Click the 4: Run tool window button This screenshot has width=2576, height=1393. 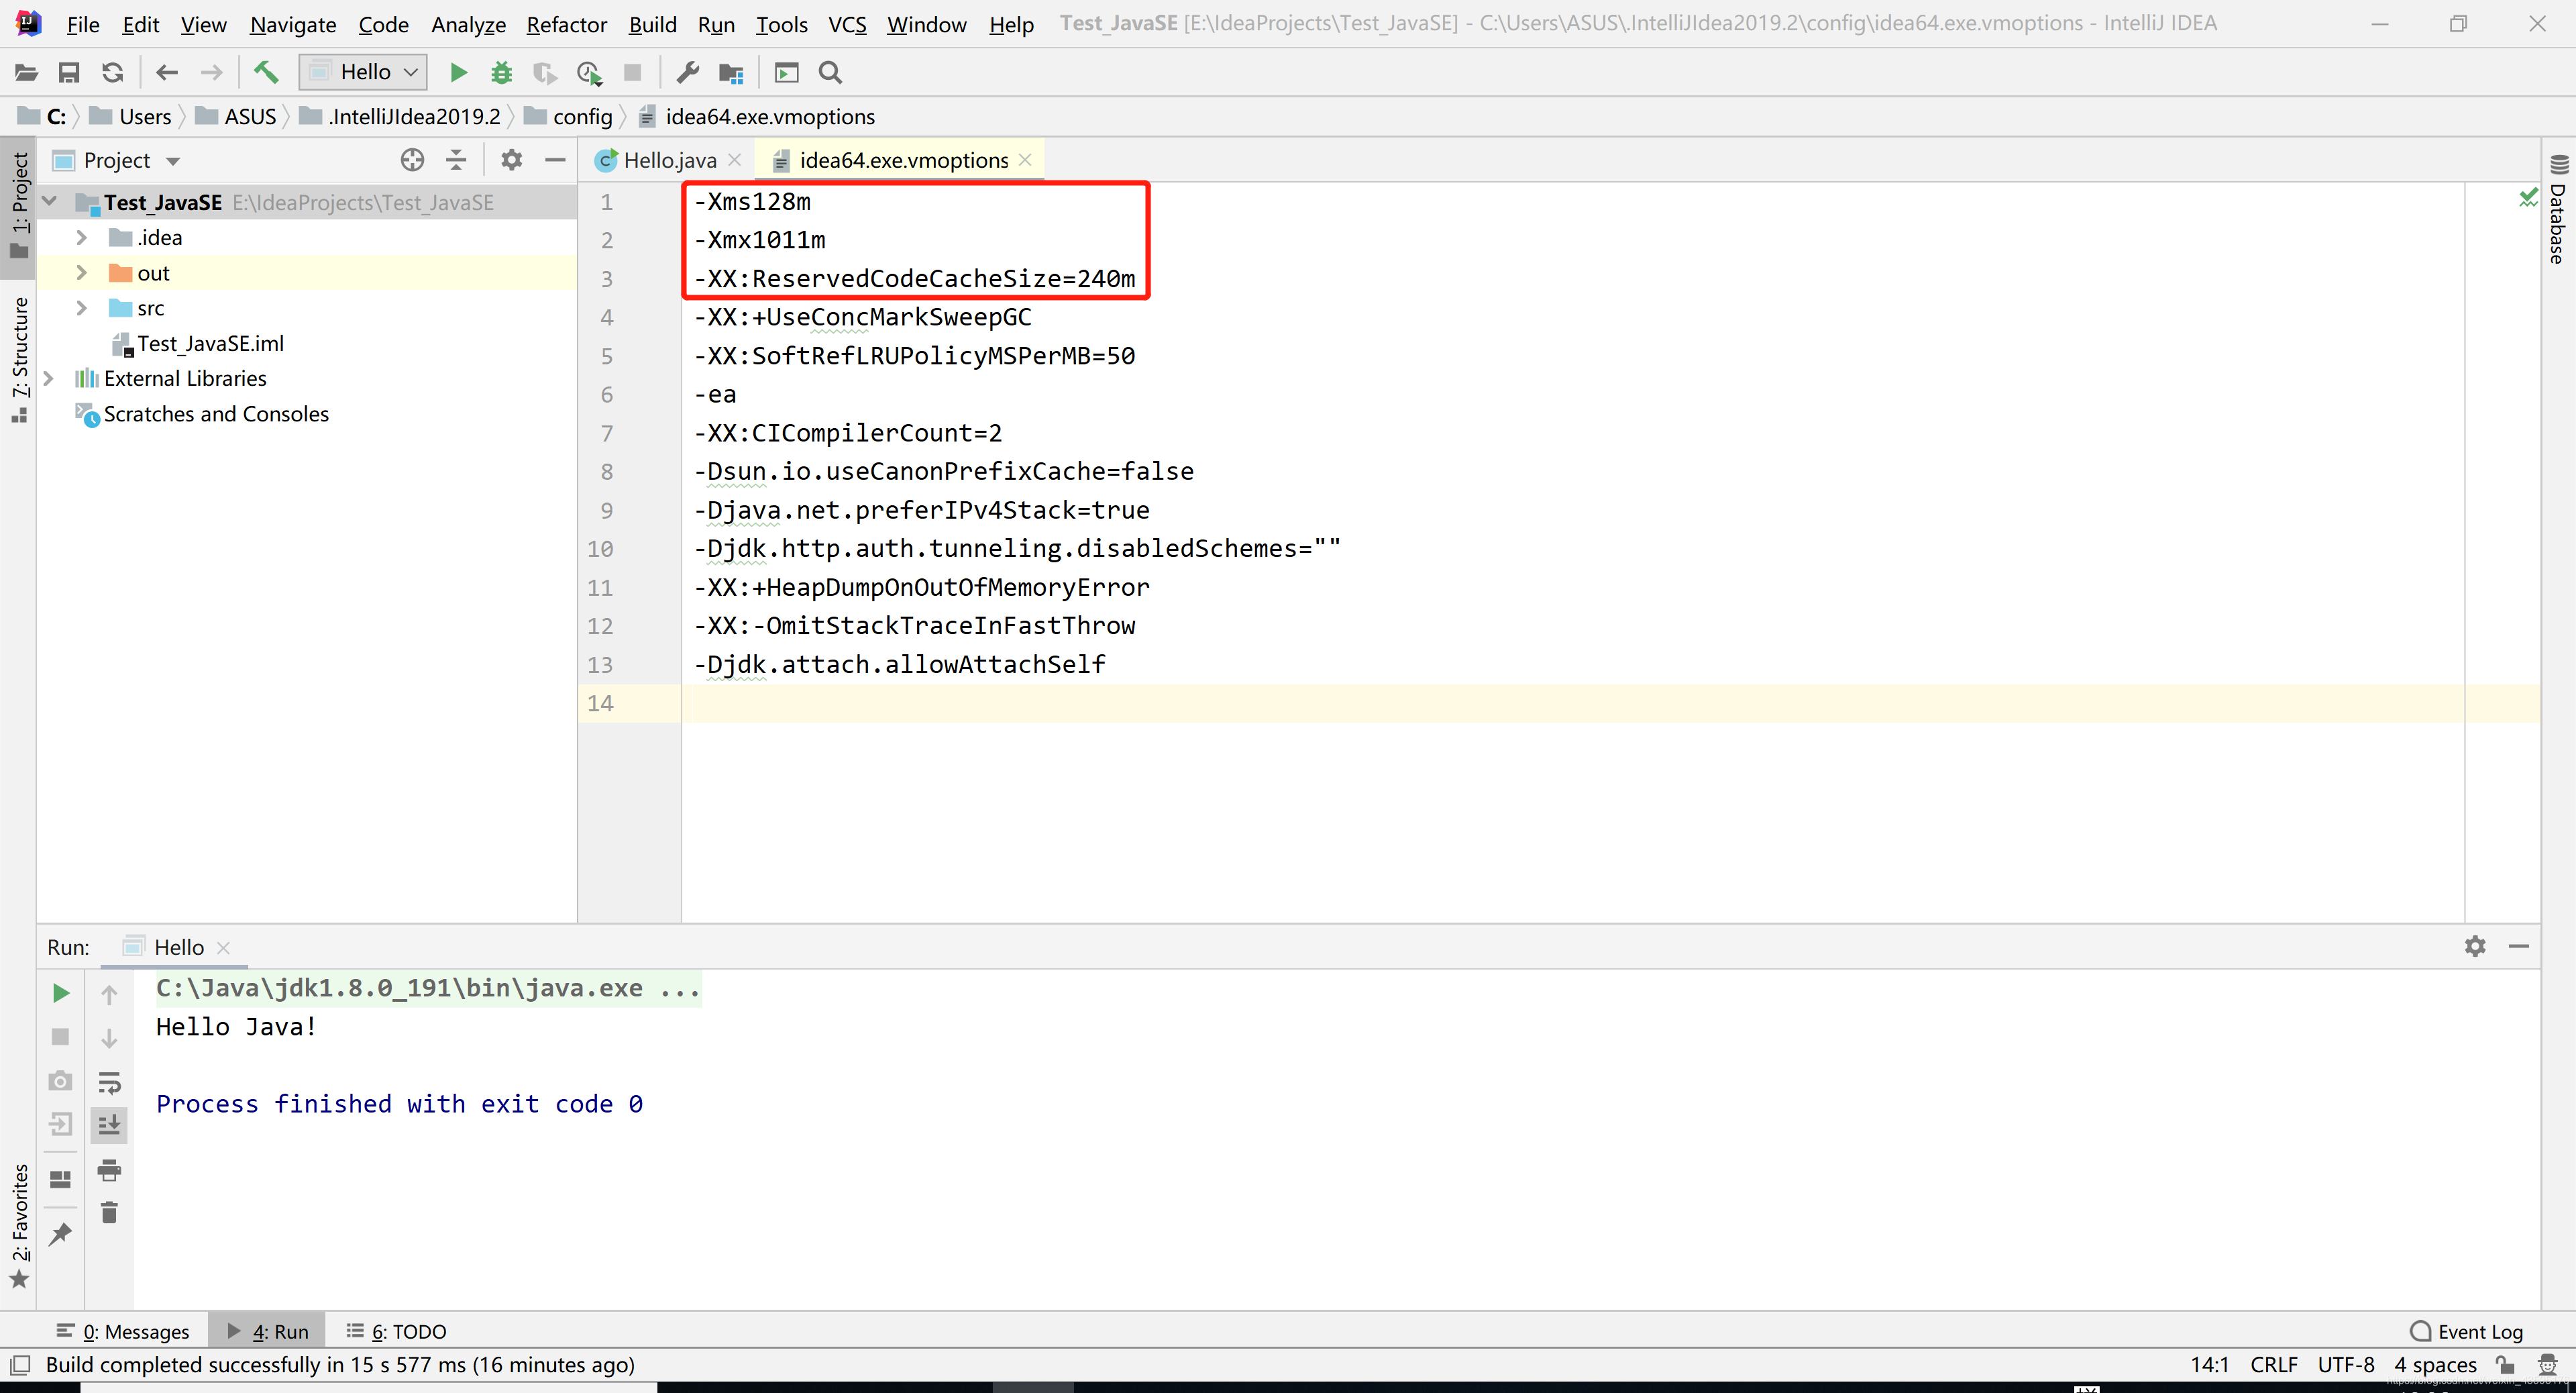tap(268, 1331)
